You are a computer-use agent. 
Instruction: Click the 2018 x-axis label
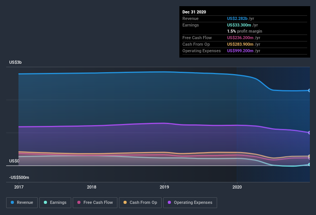[x=92, y=187]
